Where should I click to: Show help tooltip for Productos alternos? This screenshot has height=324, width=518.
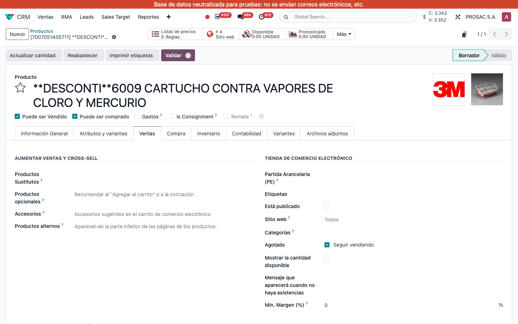62,225
